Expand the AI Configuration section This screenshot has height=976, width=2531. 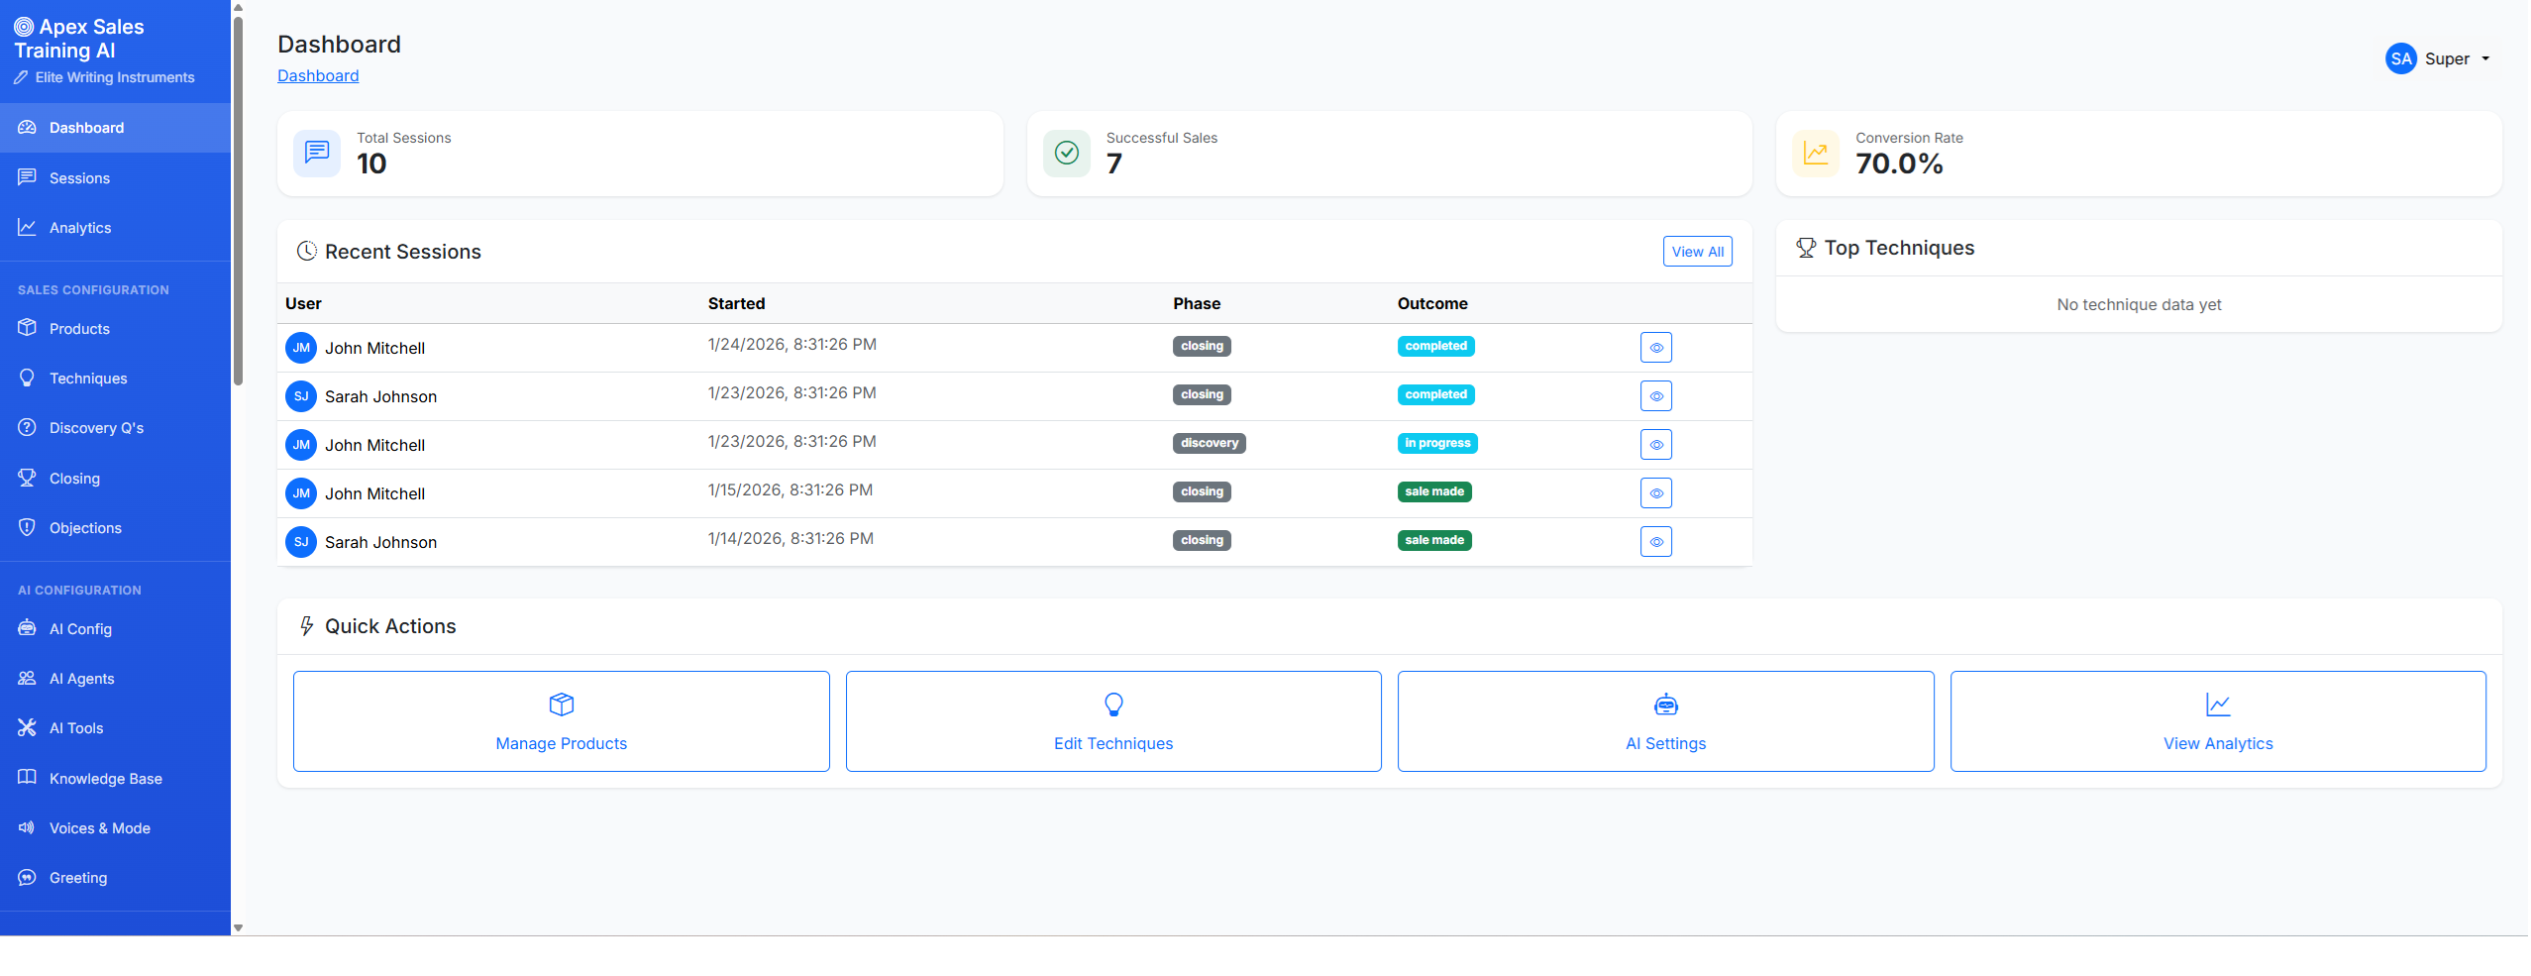click(x=78, y=589)
